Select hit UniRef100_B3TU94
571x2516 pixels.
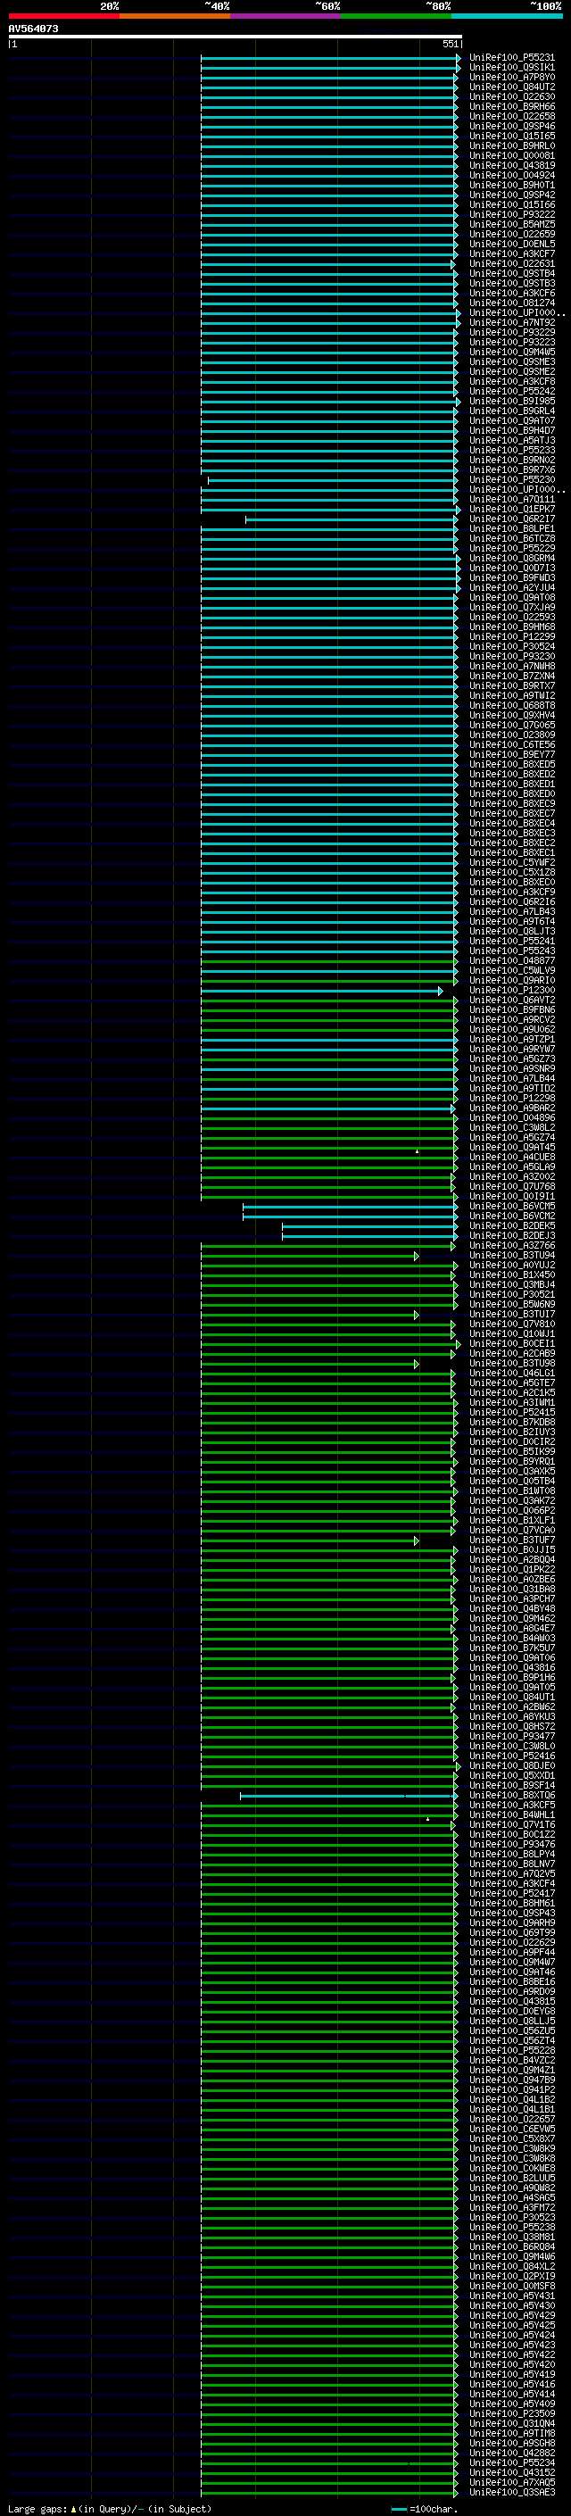[512, 1256]
